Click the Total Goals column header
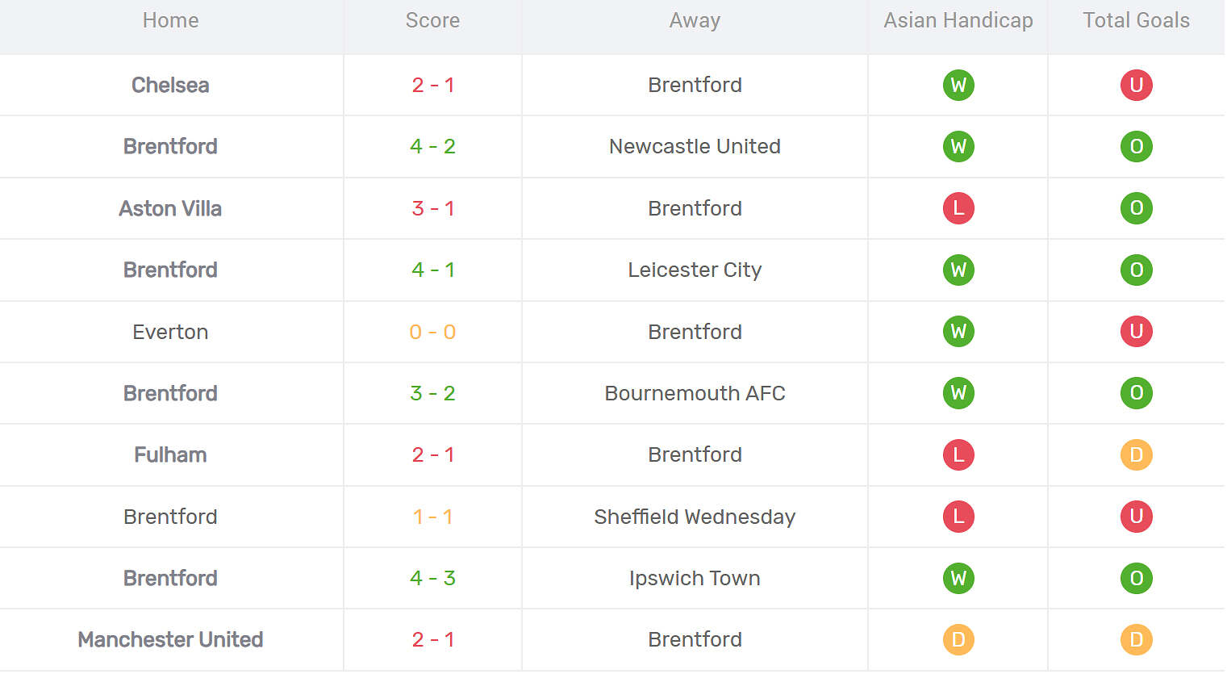 coord(1136,20)
